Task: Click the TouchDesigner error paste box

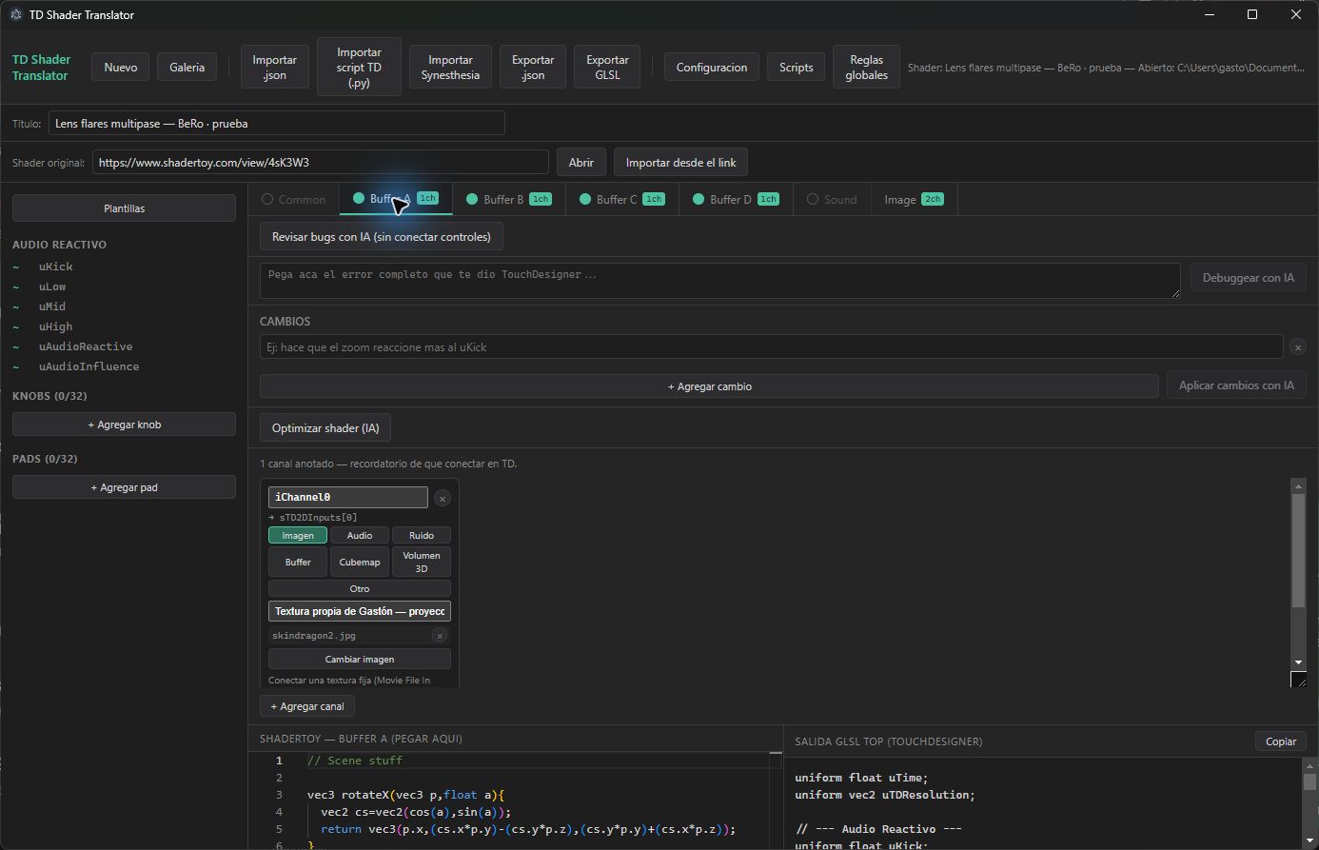Action: pos(720,281)
